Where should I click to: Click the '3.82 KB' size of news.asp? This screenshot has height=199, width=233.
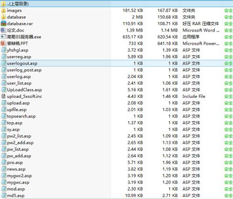[x=135, y=169]
